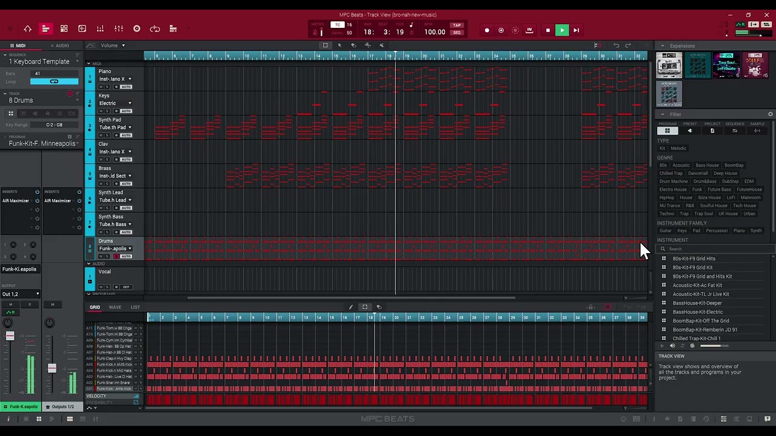Click the info icon in bottom bar
The image size is (776, 436).
8,419
